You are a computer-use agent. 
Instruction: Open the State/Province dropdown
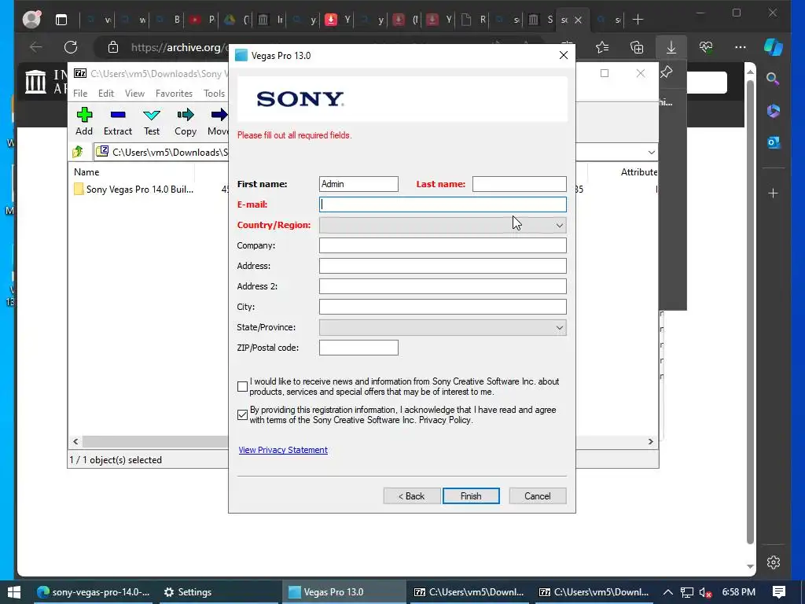click(443, 328)
